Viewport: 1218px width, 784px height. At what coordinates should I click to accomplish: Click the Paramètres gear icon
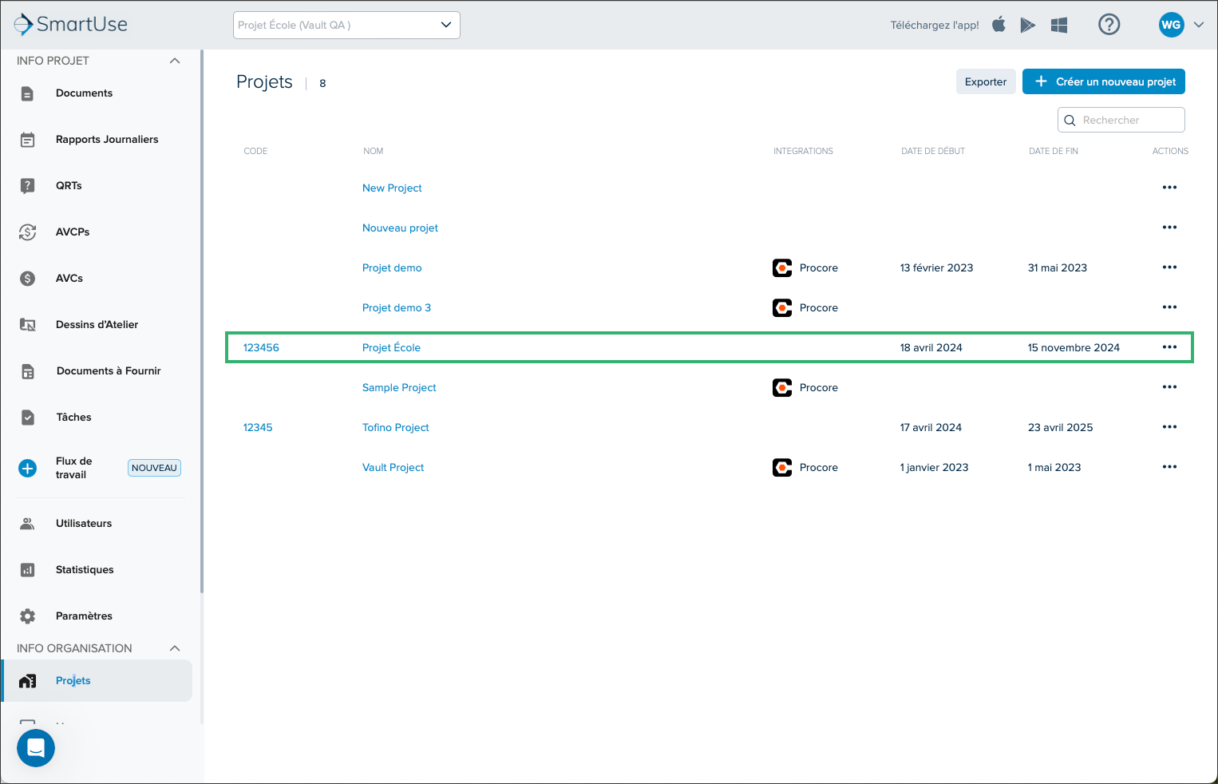pos(28,616)
